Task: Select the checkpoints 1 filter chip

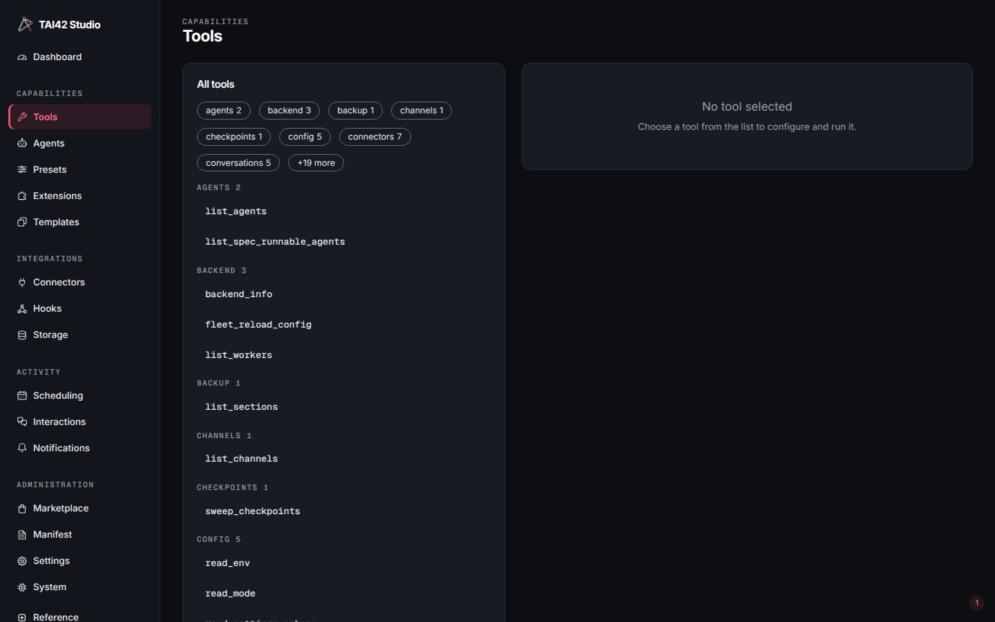Action: click(x=234, y=137)
